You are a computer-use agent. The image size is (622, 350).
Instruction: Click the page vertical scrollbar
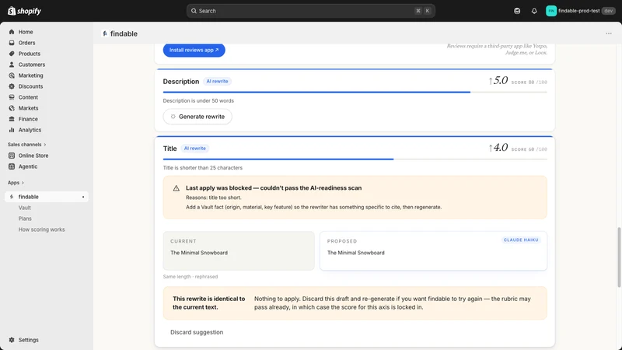[x=619, y=257]
